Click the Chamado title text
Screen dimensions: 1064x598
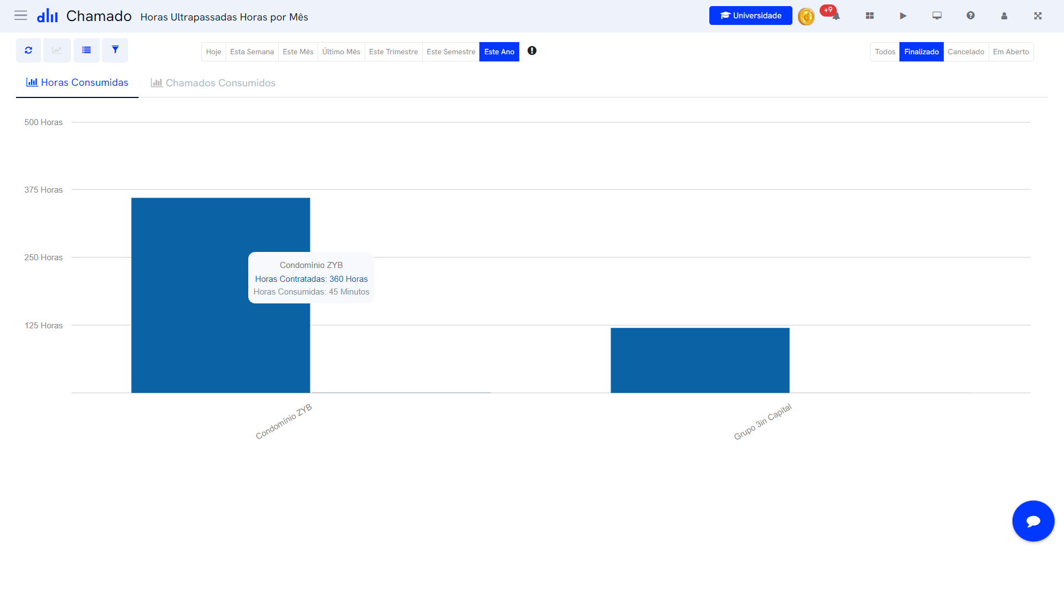coord(99,16)
